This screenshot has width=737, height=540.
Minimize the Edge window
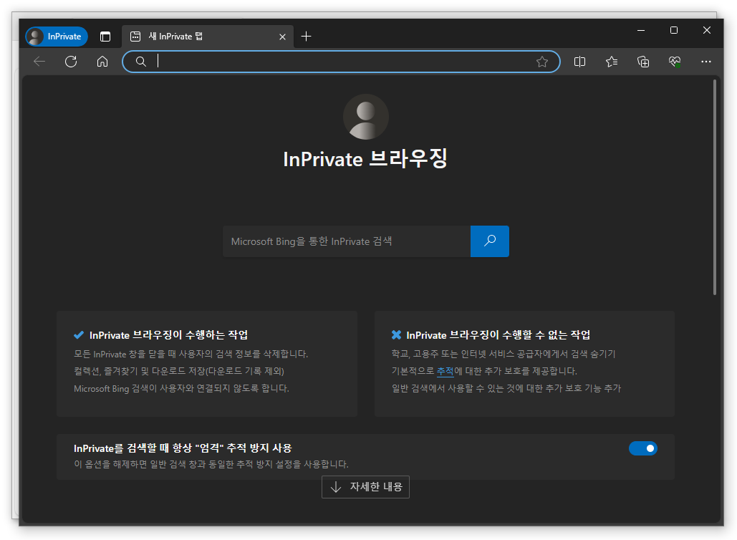click(640, 30)
